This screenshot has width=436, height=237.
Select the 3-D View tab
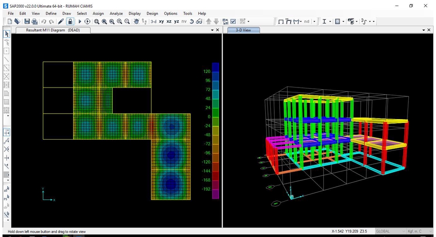point(243,30)
